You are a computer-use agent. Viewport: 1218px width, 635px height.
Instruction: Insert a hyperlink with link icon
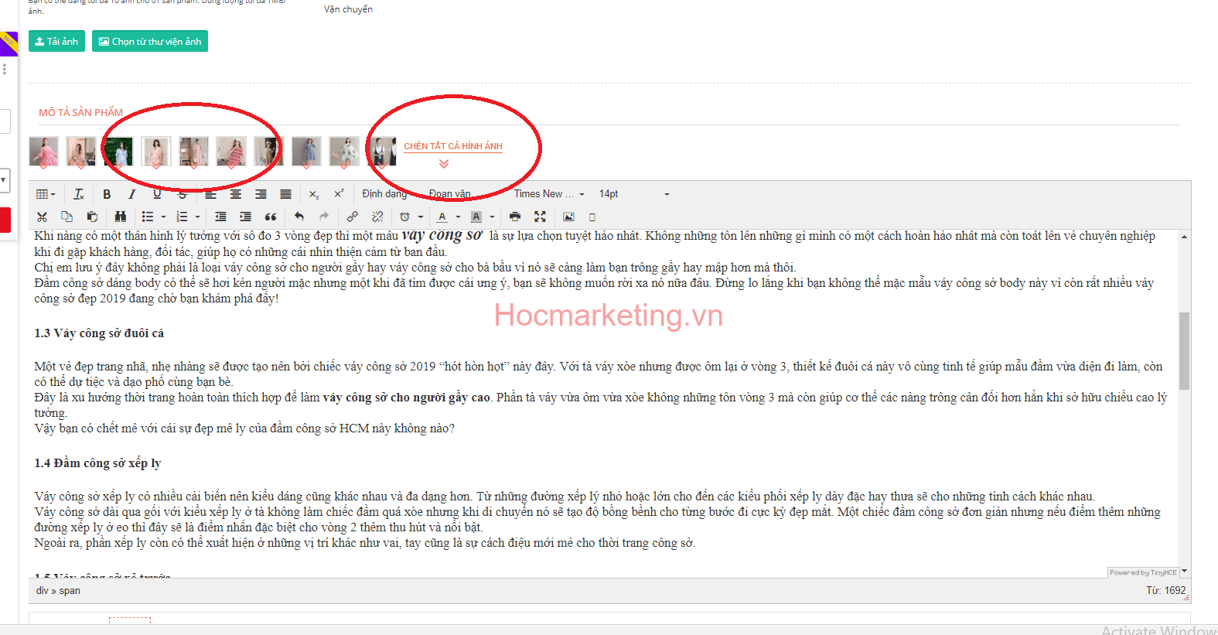click(352, 217)
